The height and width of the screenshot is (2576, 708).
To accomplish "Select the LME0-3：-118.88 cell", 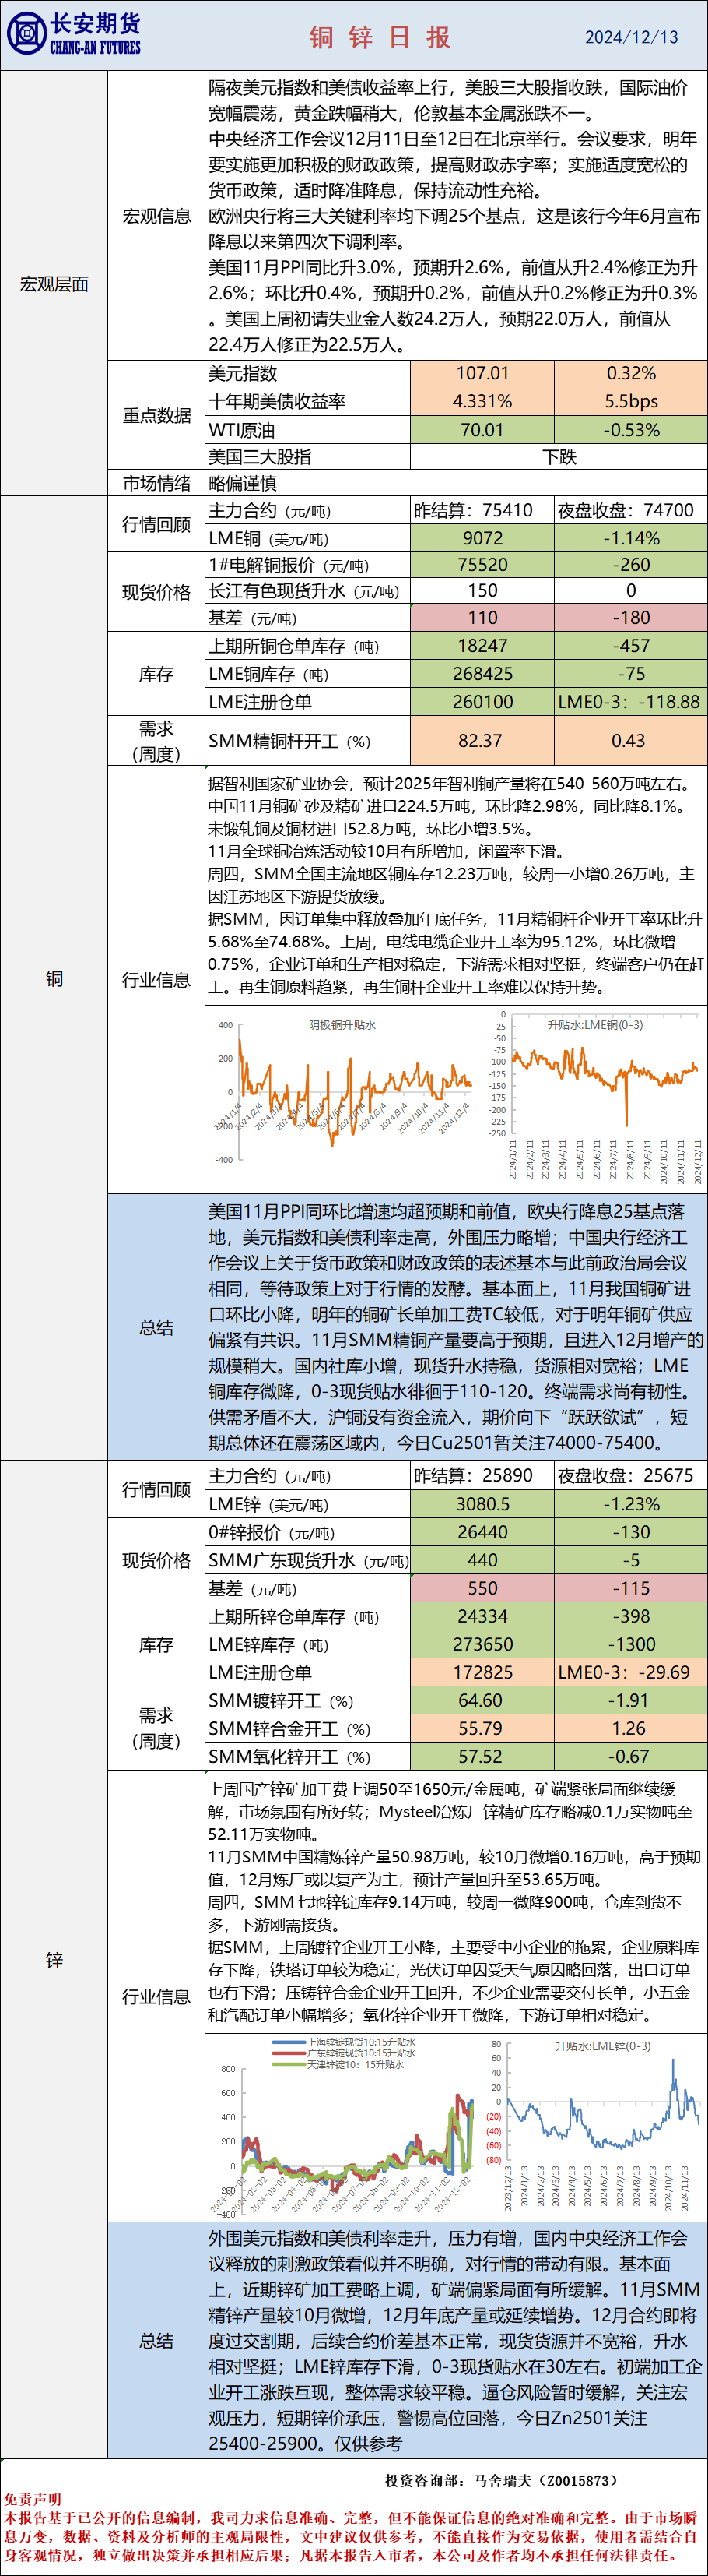I will pos(631,702).
